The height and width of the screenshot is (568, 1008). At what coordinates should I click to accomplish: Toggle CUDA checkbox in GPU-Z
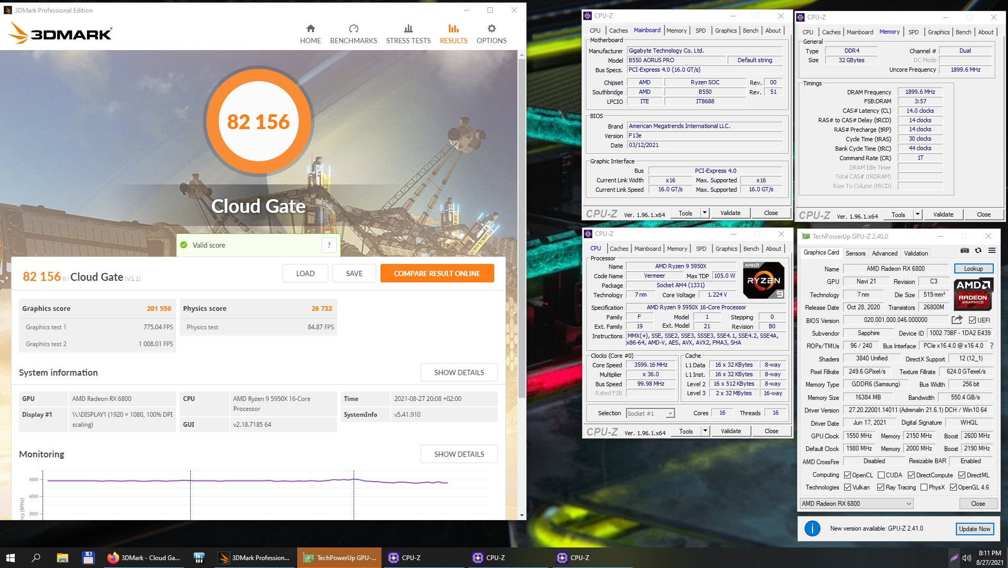[x=881, y=475]
